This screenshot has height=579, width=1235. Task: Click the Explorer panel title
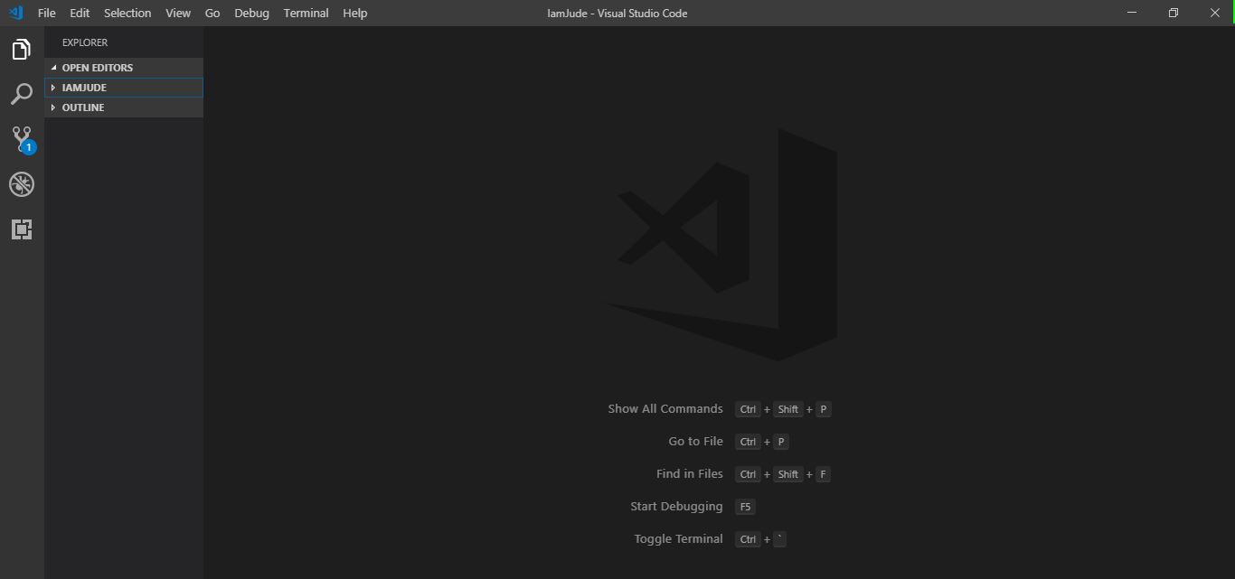85,42
